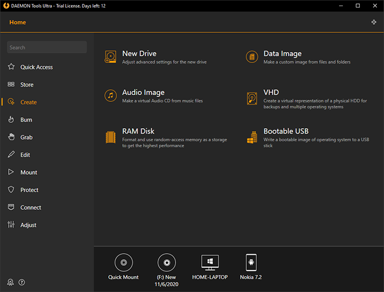Click the Protect label in sidebar
The height and width of the screenshot is (292, 384).
coord(30,190)
